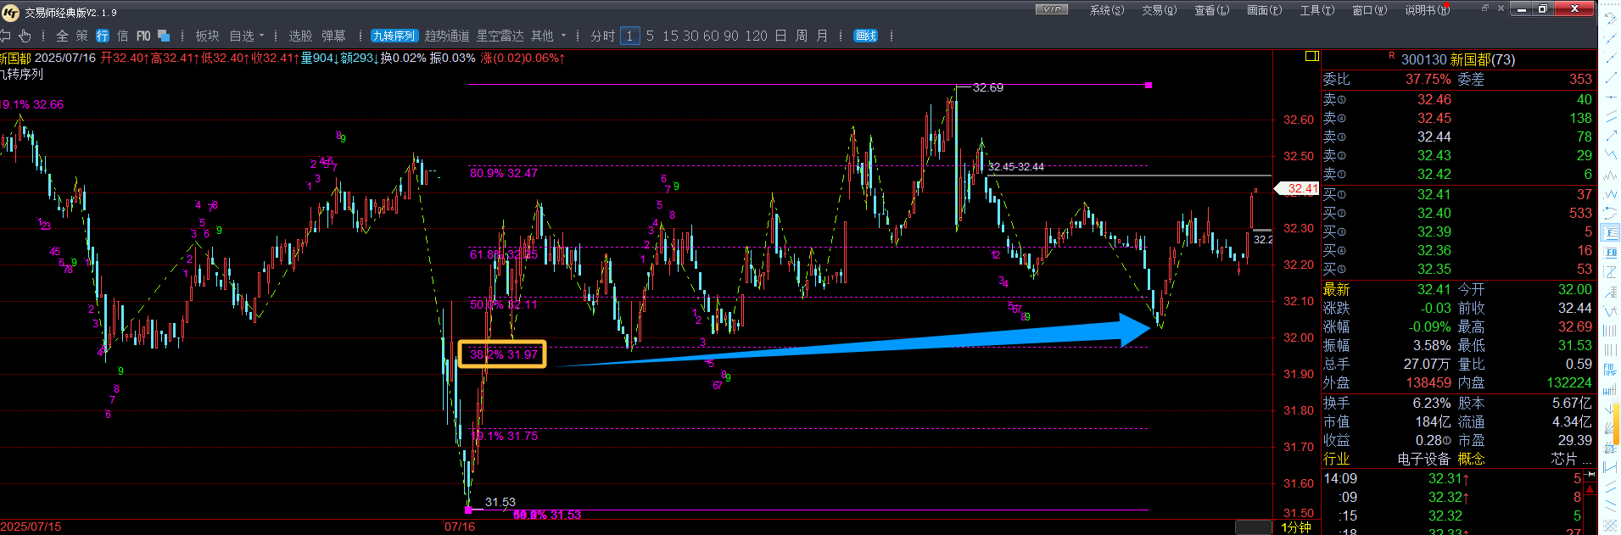The height and width of the screenshot is (535, 1621).
Task: Switch to 日 daily chart
Action: (x=780, y=36)
